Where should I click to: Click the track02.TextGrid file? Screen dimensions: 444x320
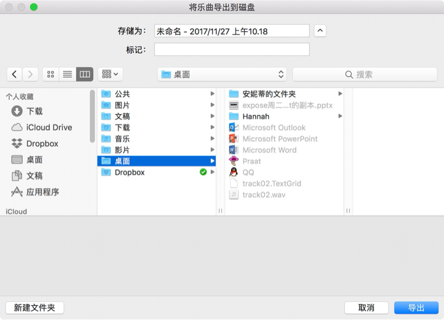(x=284, y=183)
